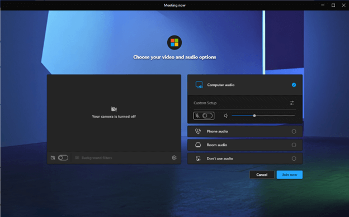Click the camera icon beside video toggle
The image size is (349, 217).
tap(53, 158)
